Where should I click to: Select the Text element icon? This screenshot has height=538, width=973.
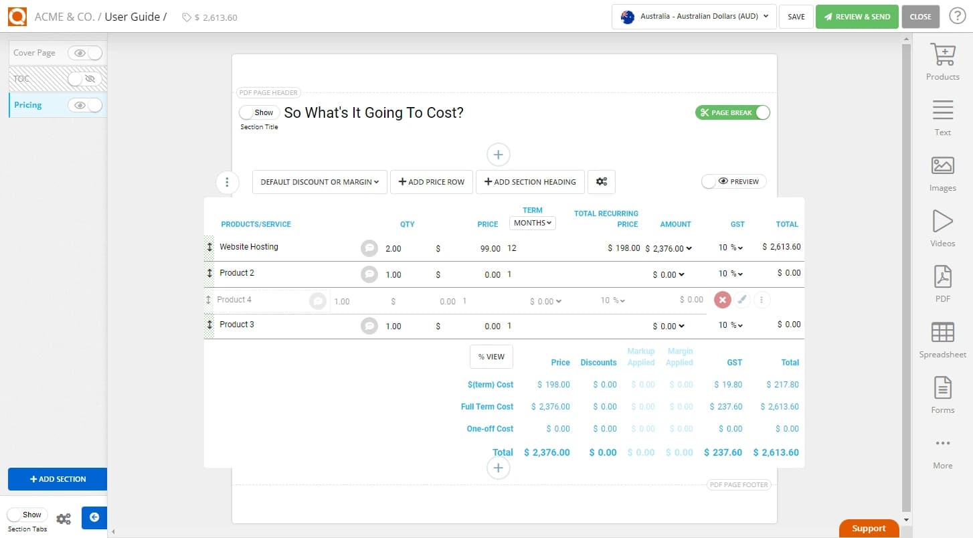[942, 115]
